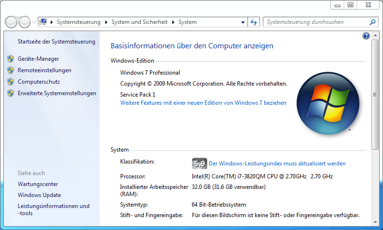
Task: Click Weitere Features mit einer neuen Edition link
Action: point(203,103)
